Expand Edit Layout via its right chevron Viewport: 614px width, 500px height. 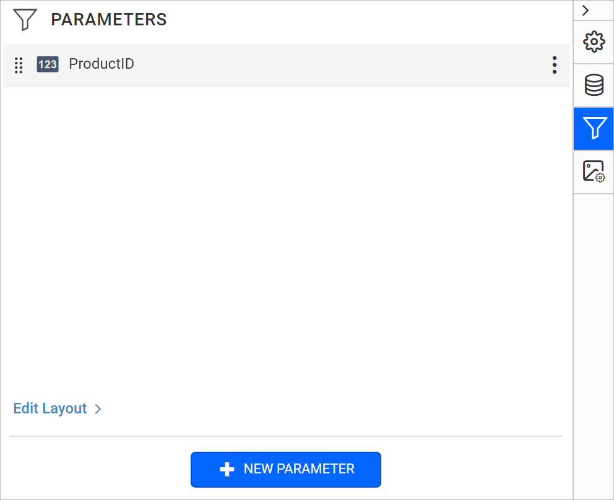(98, 408)
